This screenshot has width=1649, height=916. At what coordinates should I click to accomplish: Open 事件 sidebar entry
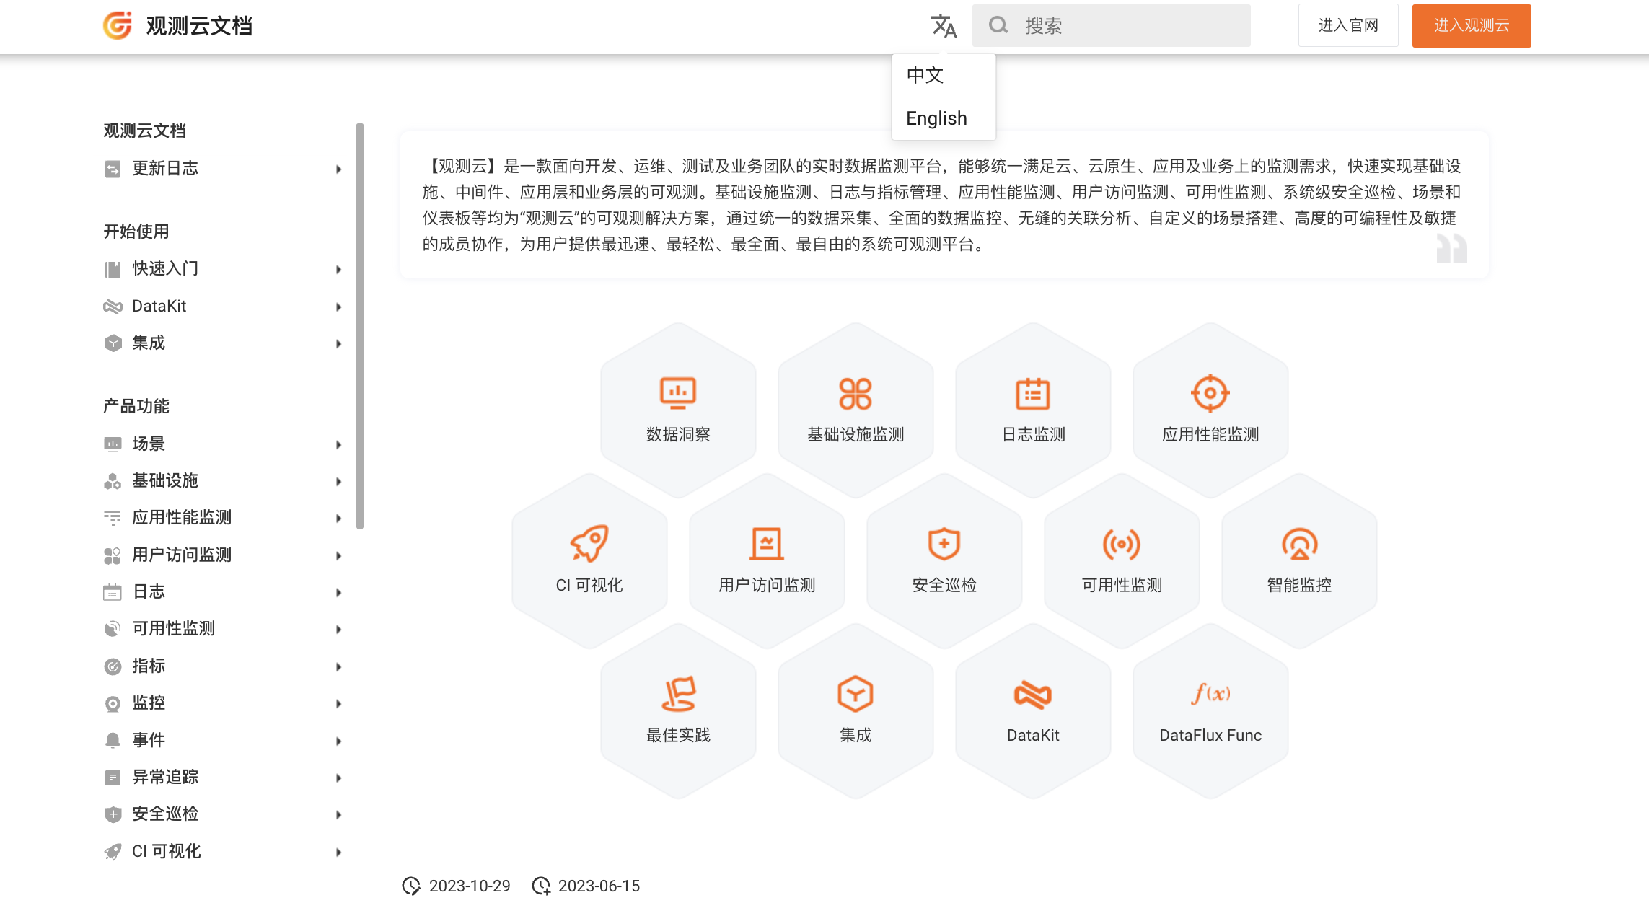coord(149,740)
